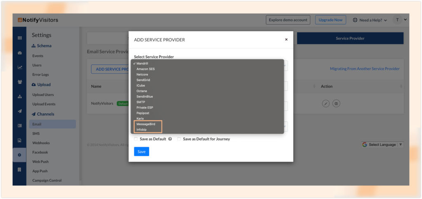Select SMTP option

(x=207, y=102)
